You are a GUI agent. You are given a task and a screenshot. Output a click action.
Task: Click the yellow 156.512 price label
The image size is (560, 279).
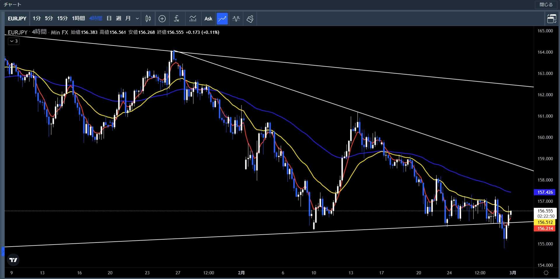pos(545,222)
